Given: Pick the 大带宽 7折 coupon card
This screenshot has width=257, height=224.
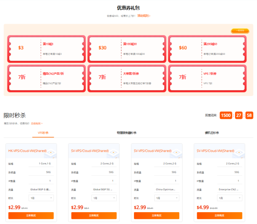Looking at the screenshot, I should (127, 78).
